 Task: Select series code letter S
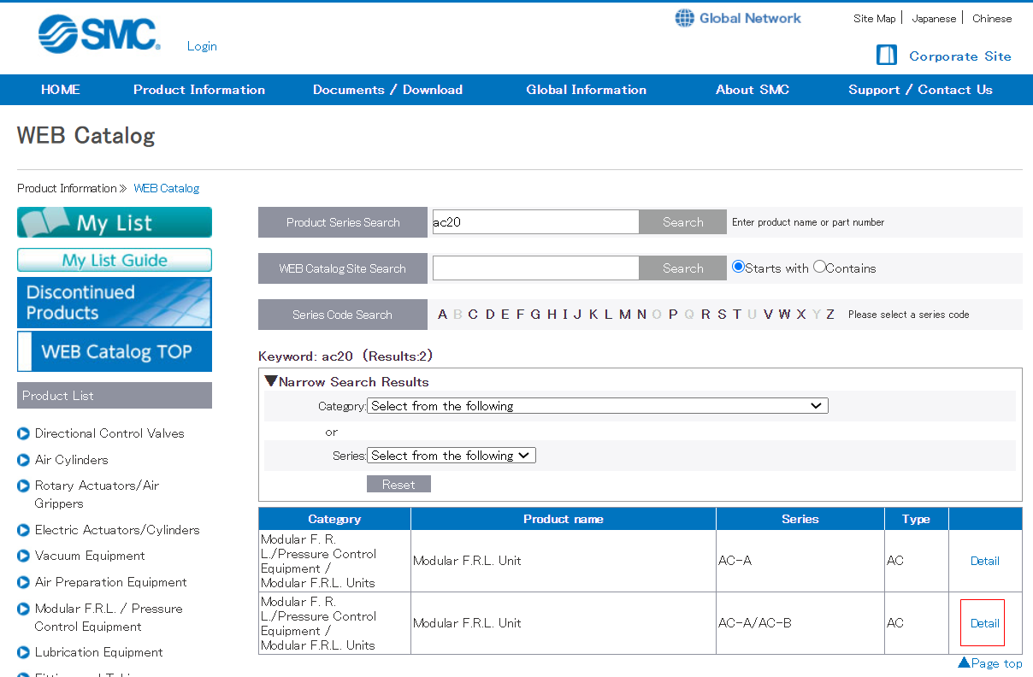click(x=722, y=315)
